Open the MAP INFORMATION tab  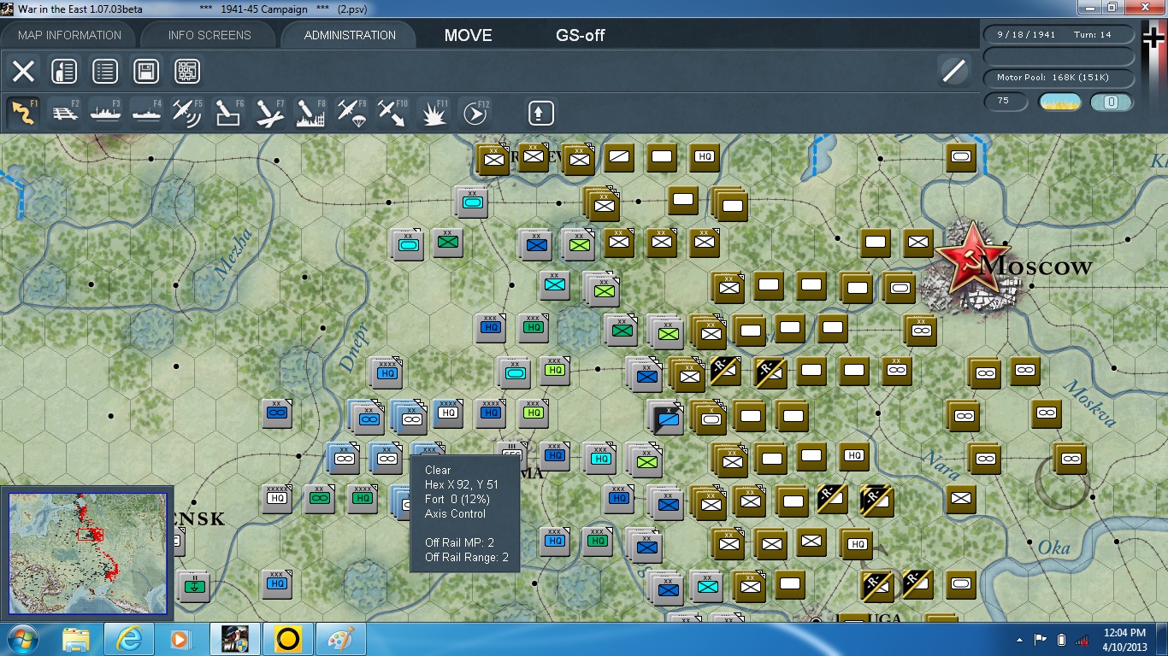coord(69,35)
